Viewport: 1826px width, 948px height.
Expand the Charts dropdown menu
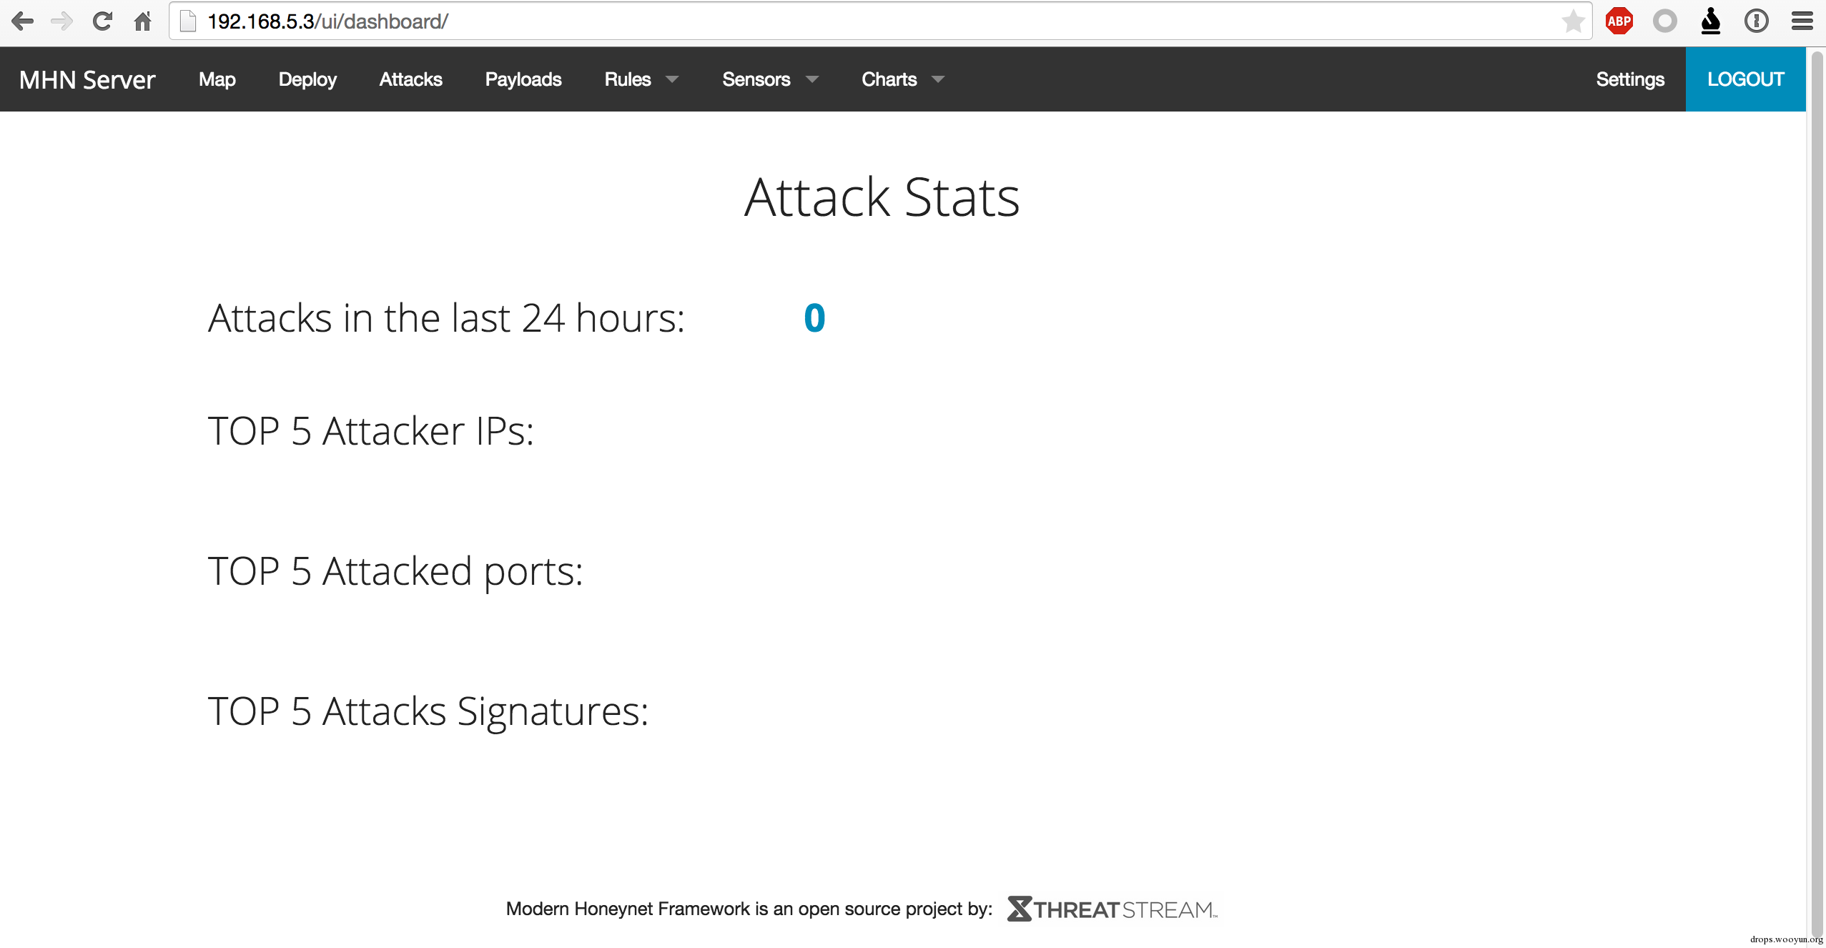pyautogui.click(x=902, y=79)
